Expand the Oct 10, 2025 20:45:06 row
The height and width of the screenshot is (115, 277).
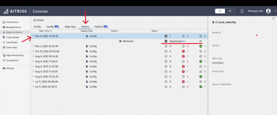click(33, 51)
